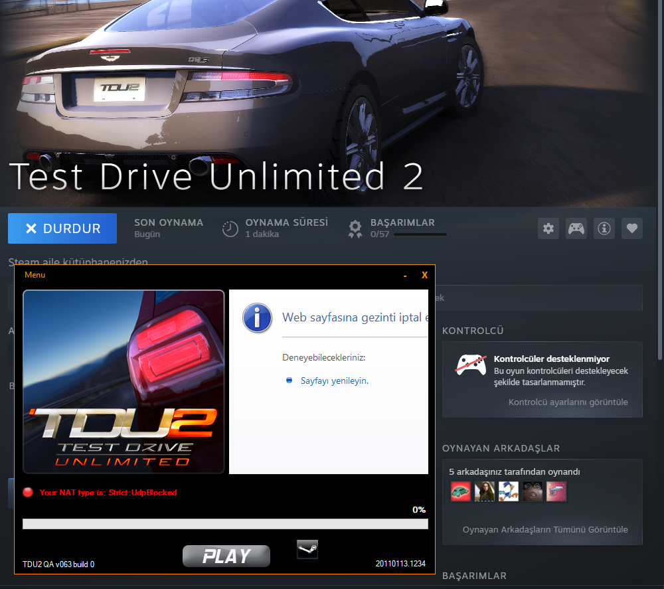Click the achievements ribbon icon
The height and width of the screenshot is (589, 664).
355,228
